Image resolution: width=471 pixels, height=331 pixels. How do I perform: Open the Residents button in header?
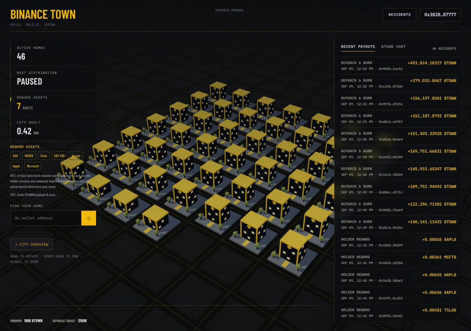coord(400,15)
